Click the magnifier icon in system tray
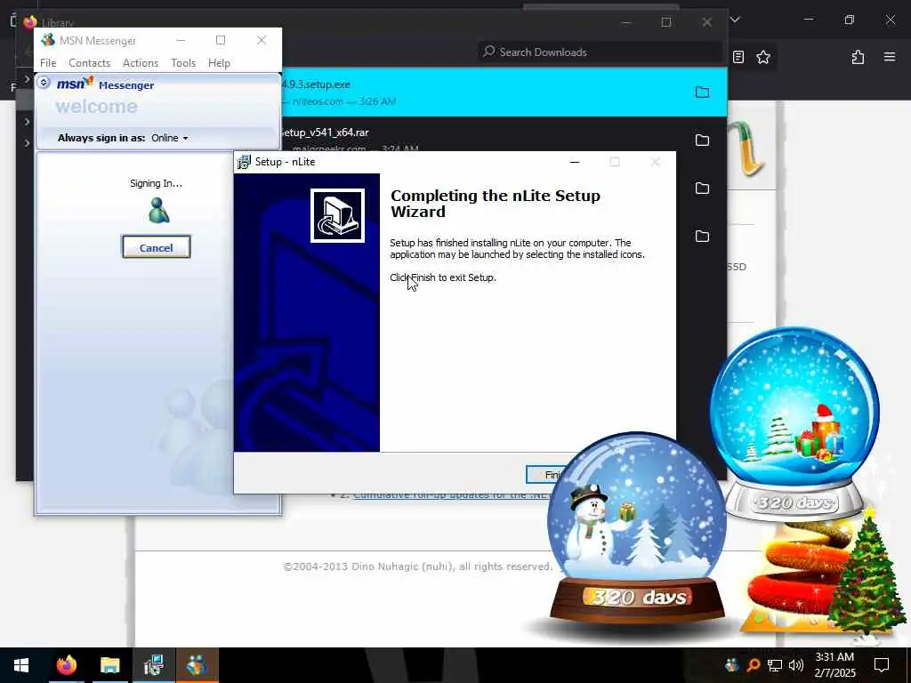Image resolution: width=911 pixels, height=683 pixels. (x=754, y=665)
